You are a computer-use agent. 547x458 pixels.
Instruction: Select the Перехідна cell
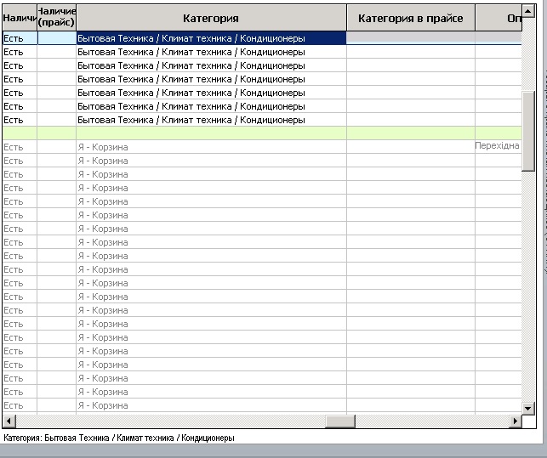tap(498, 146)
